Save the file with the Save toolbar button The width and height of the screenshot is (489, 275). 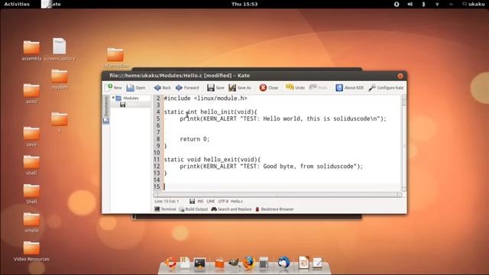pyautogui.click(x=215, y=88)
